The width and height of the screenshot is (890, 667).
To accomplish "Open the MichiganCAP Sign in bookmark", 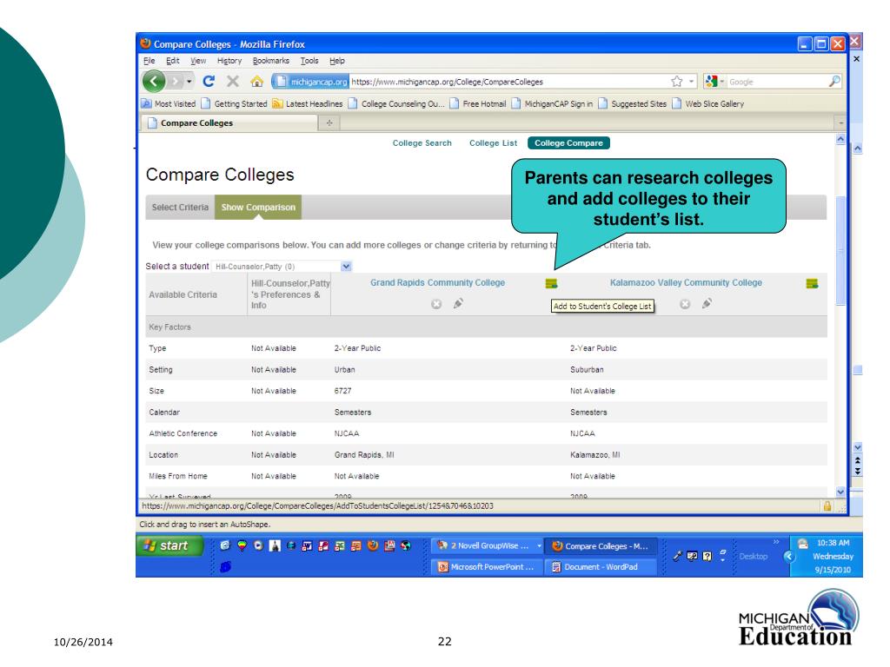I will (552, 104).
